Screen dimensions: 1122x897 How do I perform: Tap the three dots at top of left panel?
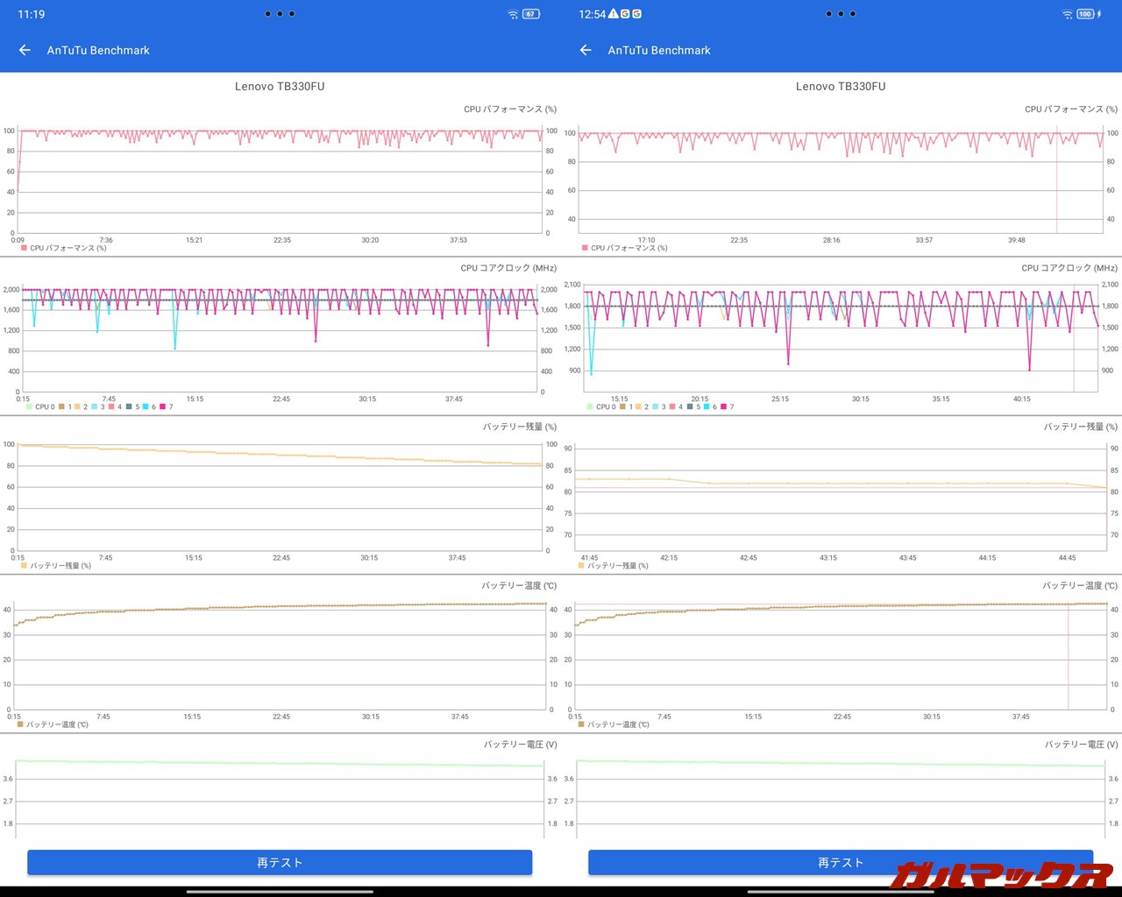280,14
